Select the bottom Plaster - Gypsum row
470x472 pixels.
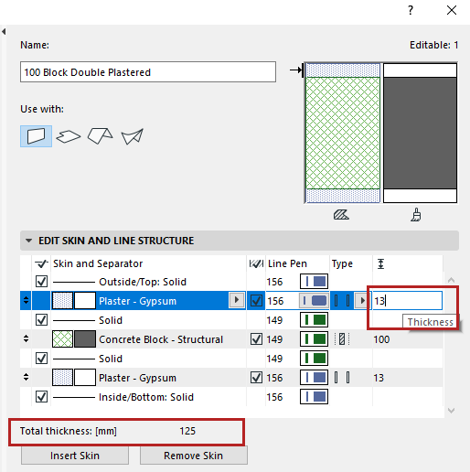coord(231,378)
